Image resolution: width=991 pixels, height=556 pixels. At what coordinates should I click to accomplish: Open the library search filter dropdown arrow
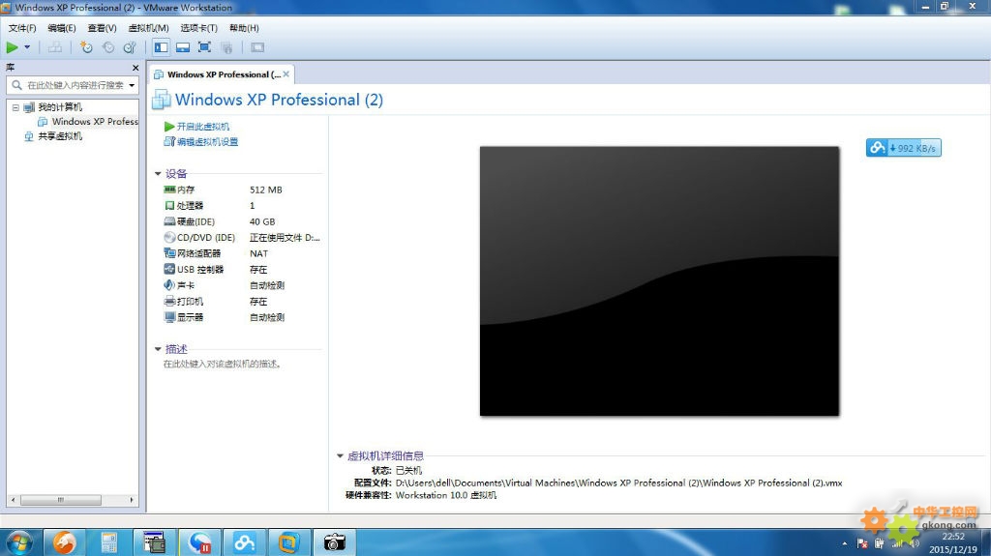[132, 85]
